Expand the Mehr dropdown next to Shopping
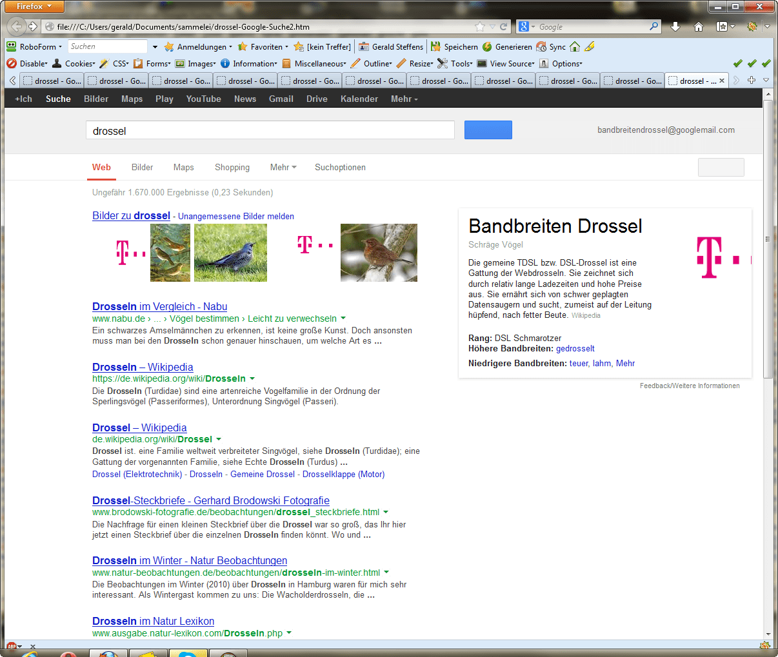 click(x=283, y=167)
